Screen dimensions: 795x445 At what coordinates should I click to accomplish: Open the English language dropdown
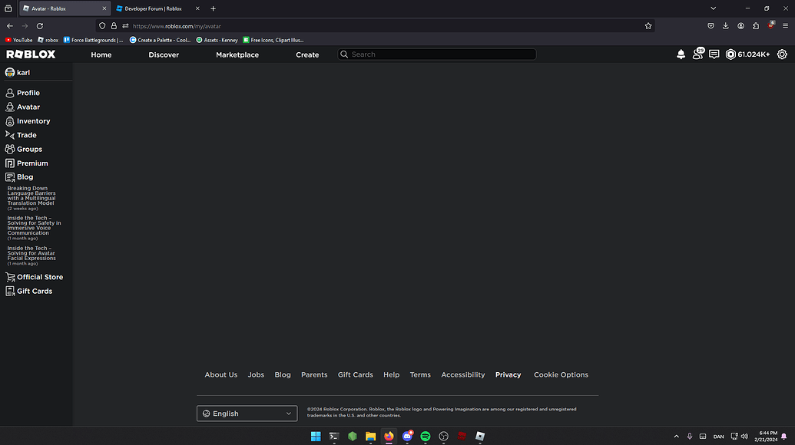[247, 414]
